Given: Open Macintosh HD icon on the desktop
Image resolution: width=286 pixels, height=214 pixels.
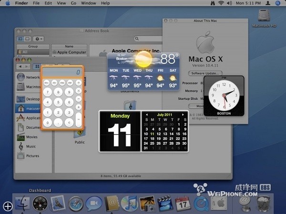Looking at the screenshot, I should click(264, 18).
